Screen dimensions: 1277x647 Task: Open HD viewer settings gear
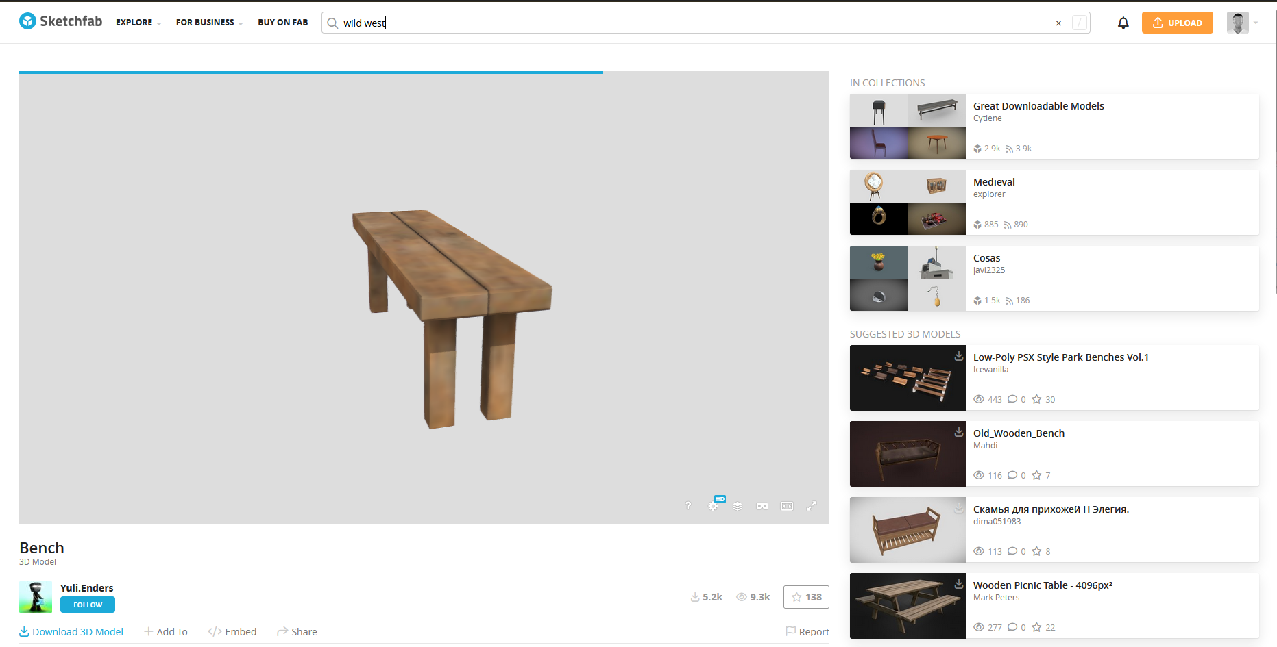[x=714, y=505]
